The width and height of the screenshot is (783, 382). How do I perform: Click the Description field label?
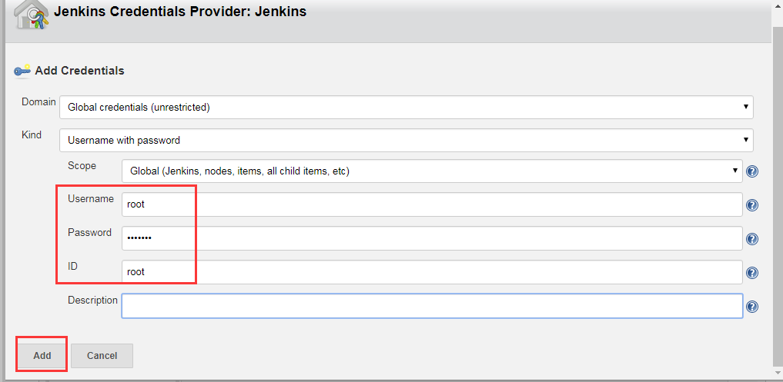(92, 301)
